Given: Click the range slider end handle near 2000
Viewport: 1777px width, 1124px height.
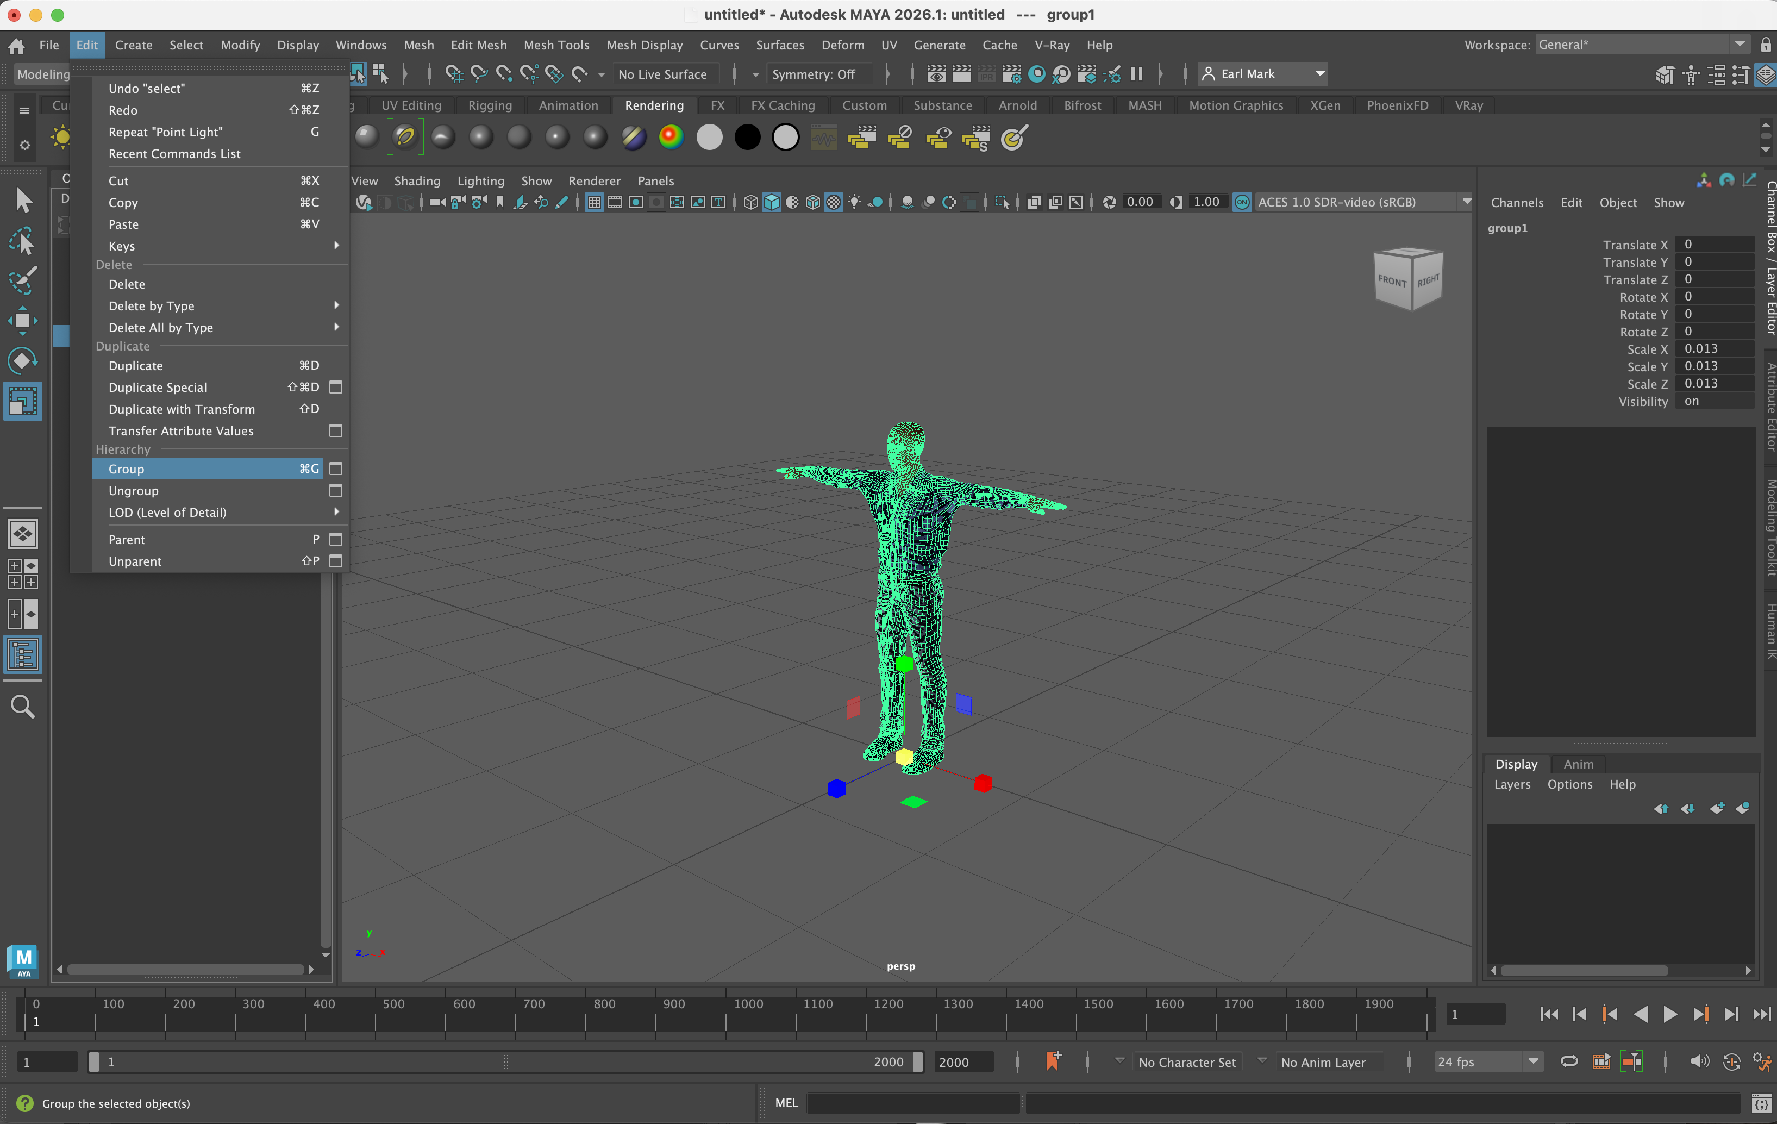Looking at the screenshot, I should coord(917,1061).
